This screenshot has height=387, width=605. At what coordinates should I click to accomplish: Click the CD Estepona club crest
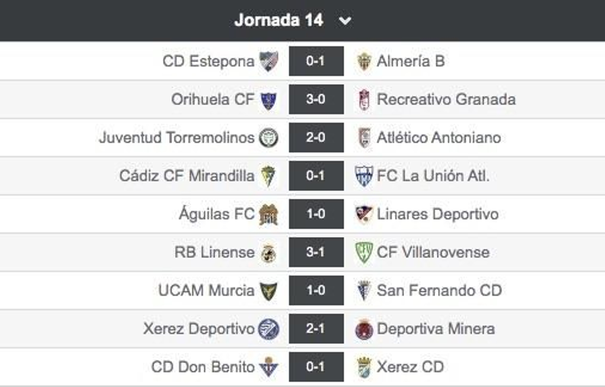269,60
